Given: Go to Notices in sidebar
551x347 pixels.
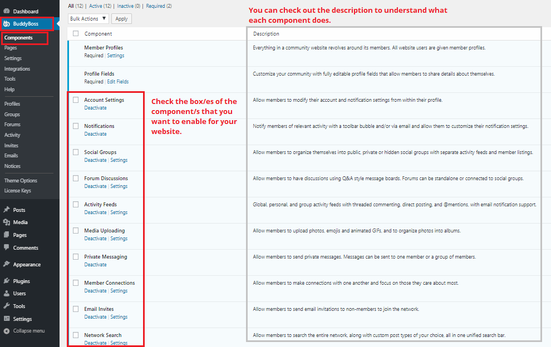Looking at the screenshot, I should pos(12,166).
